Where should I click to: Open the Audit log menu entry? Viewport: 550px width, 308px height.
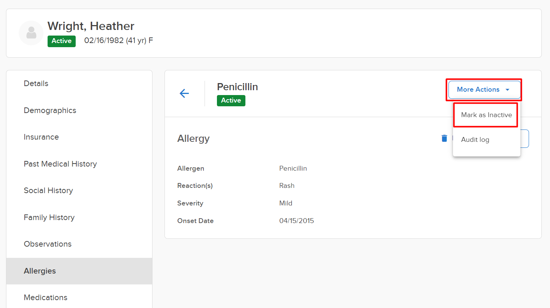coord(475,140)
